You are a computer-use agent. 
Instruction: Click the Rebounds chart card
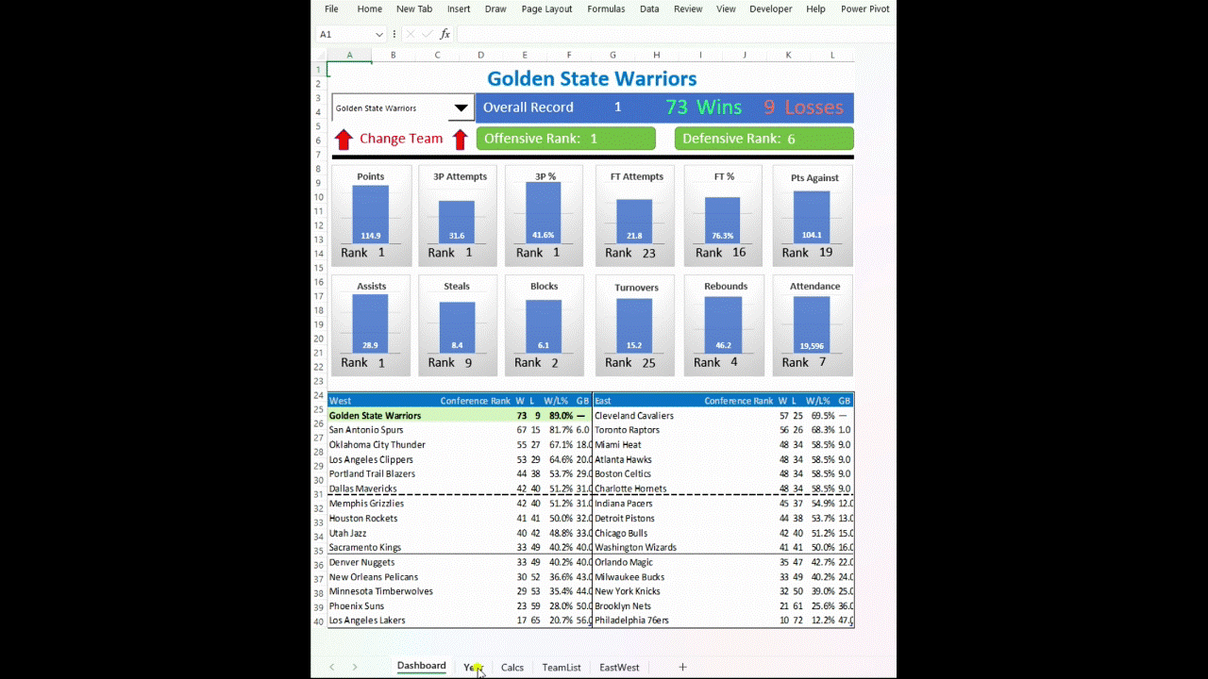(x=724, y=325)
